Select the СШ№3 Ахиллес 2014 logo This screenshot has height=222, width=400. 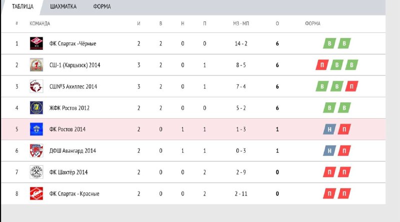[36, 86]
